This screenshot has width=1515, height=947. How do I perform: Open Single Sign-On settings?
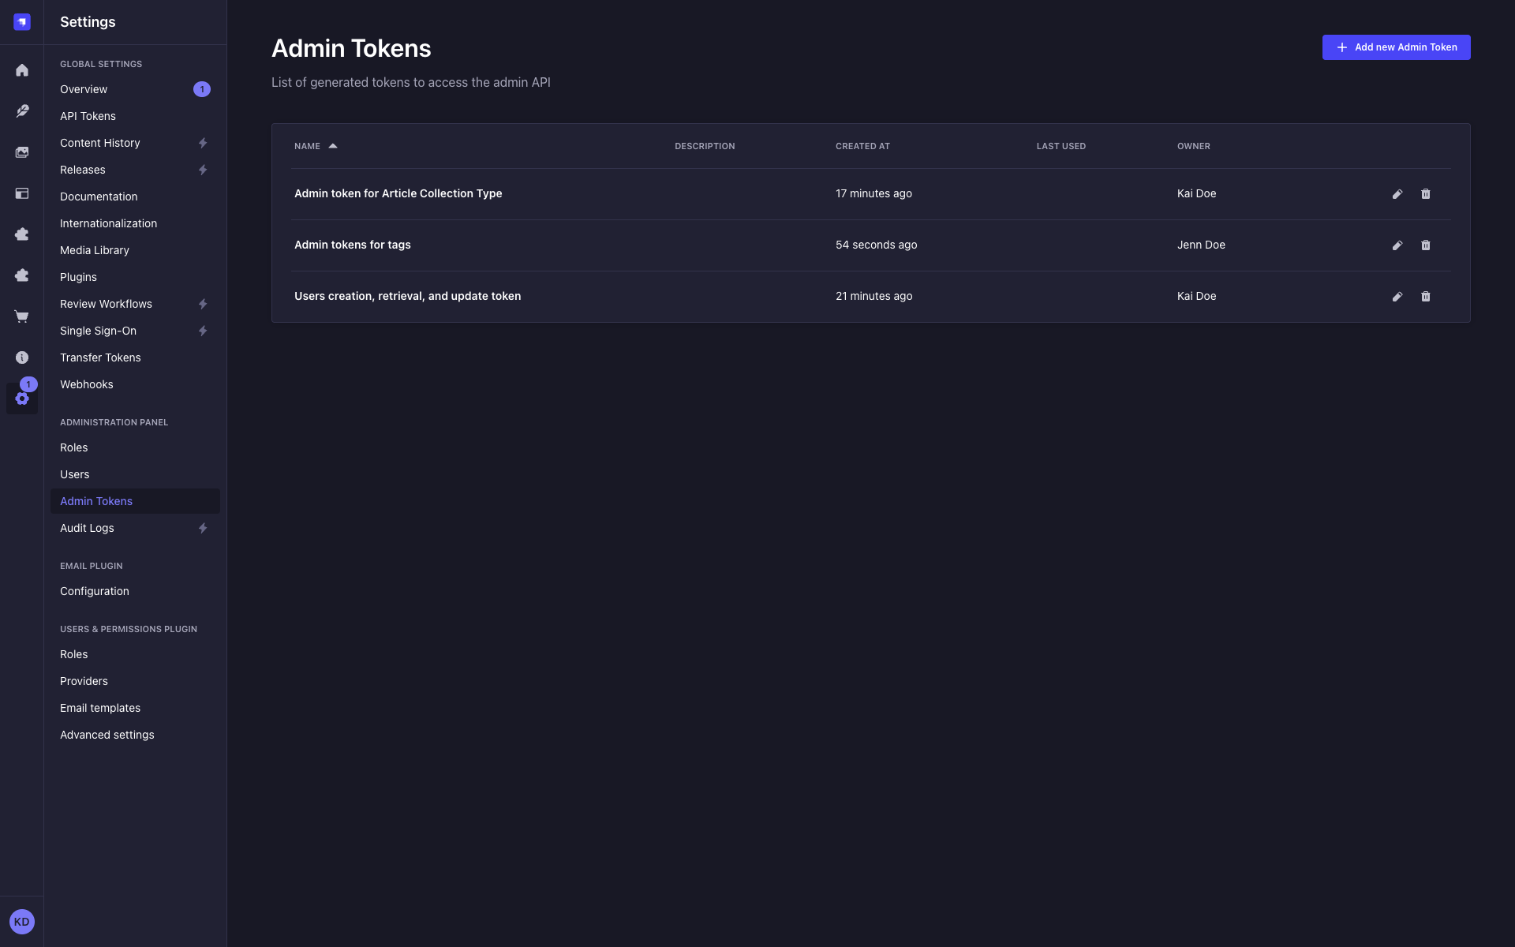(98, 331)
